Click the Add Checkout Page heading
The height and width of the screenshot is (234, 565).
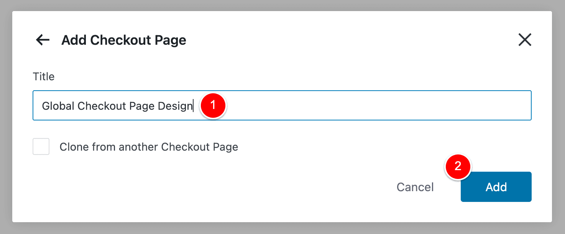124,40
